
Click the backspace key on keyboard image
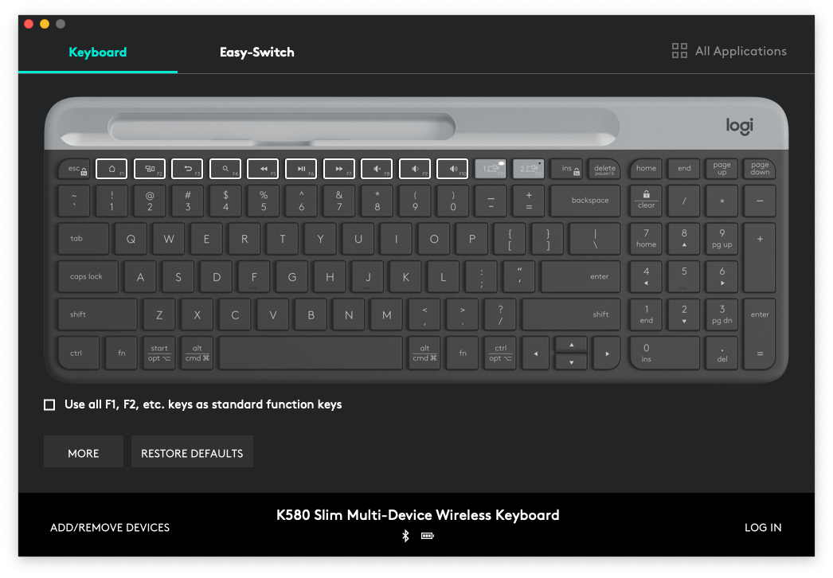point(585,201)
